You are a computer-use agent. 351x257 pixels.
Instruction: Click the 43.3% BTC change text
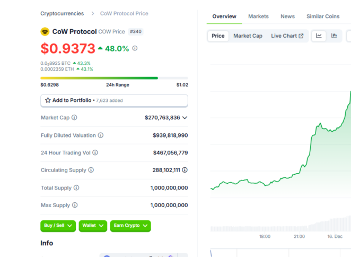pyautogui.click(x=84, y=63)
